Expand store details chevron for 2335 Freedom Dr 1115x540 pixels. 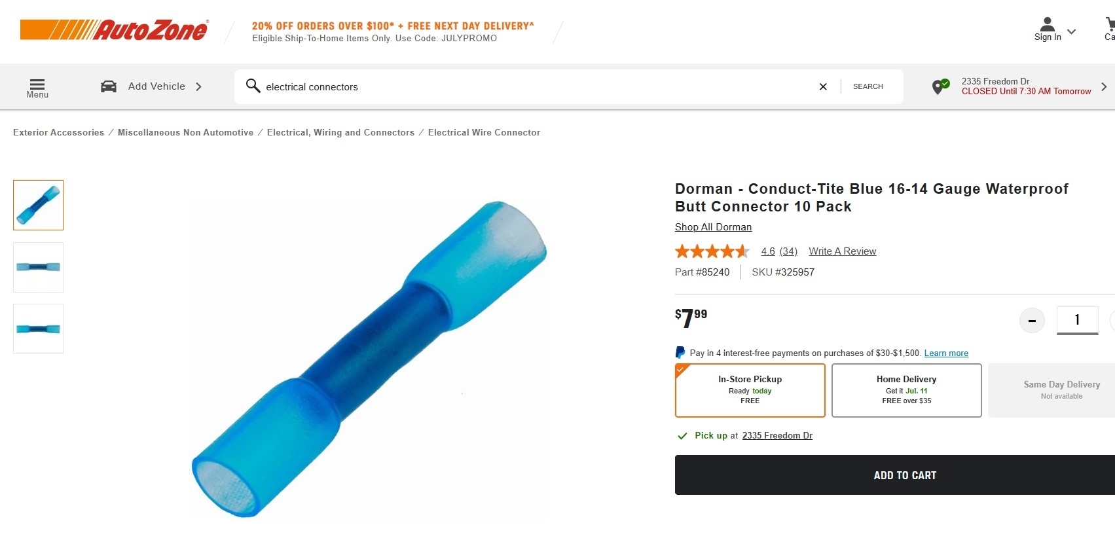click(x=1104, y=86)
